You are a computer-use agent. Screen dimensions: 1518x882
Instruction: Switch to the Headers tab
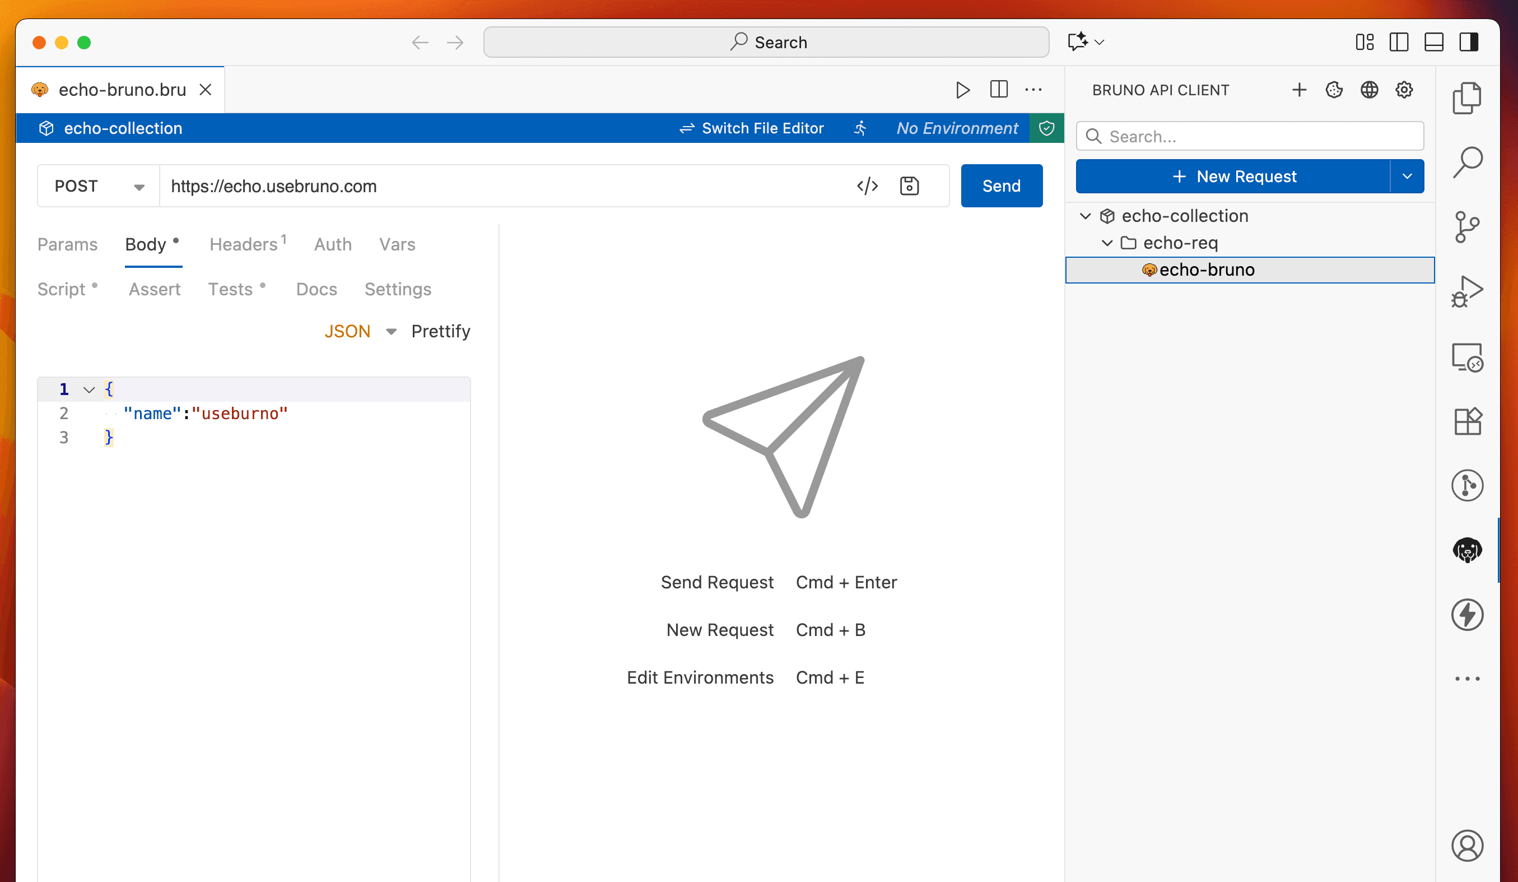point(244,244)
